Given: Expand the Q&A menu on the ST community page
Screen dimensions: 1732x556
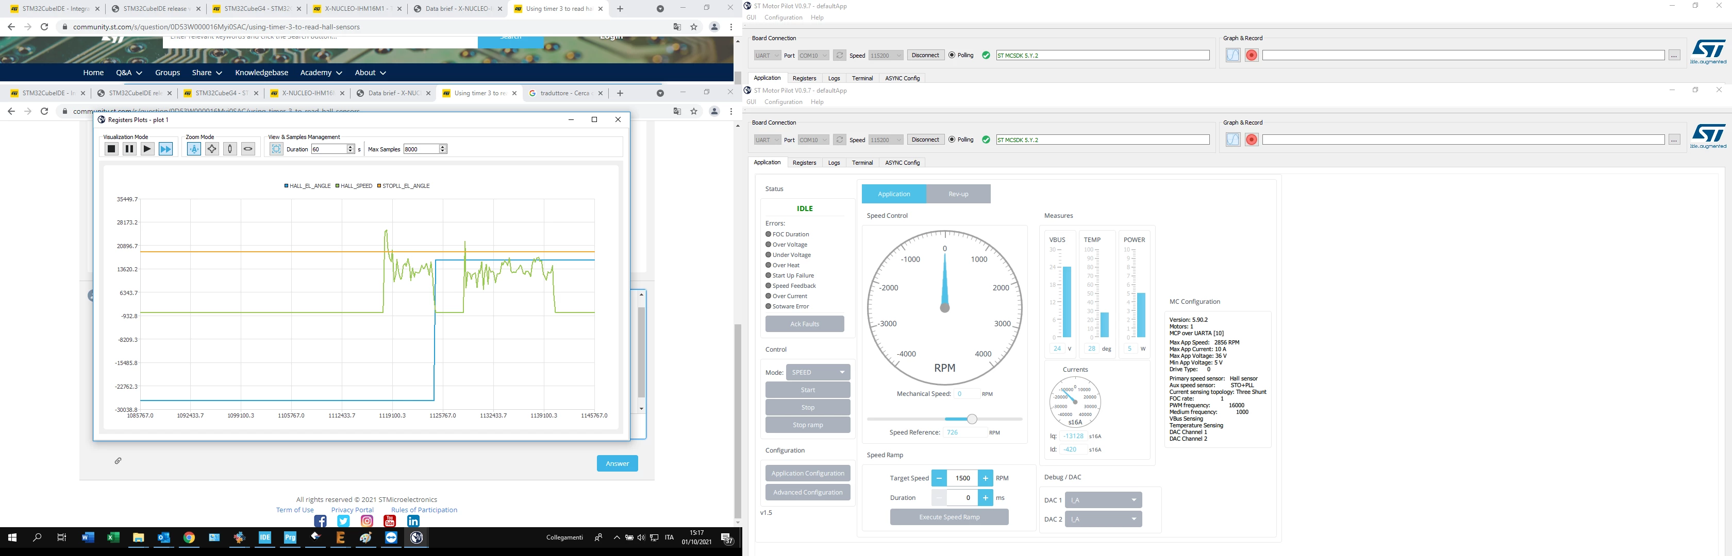Looking at the screenshot, I should [x=129, y=73].
